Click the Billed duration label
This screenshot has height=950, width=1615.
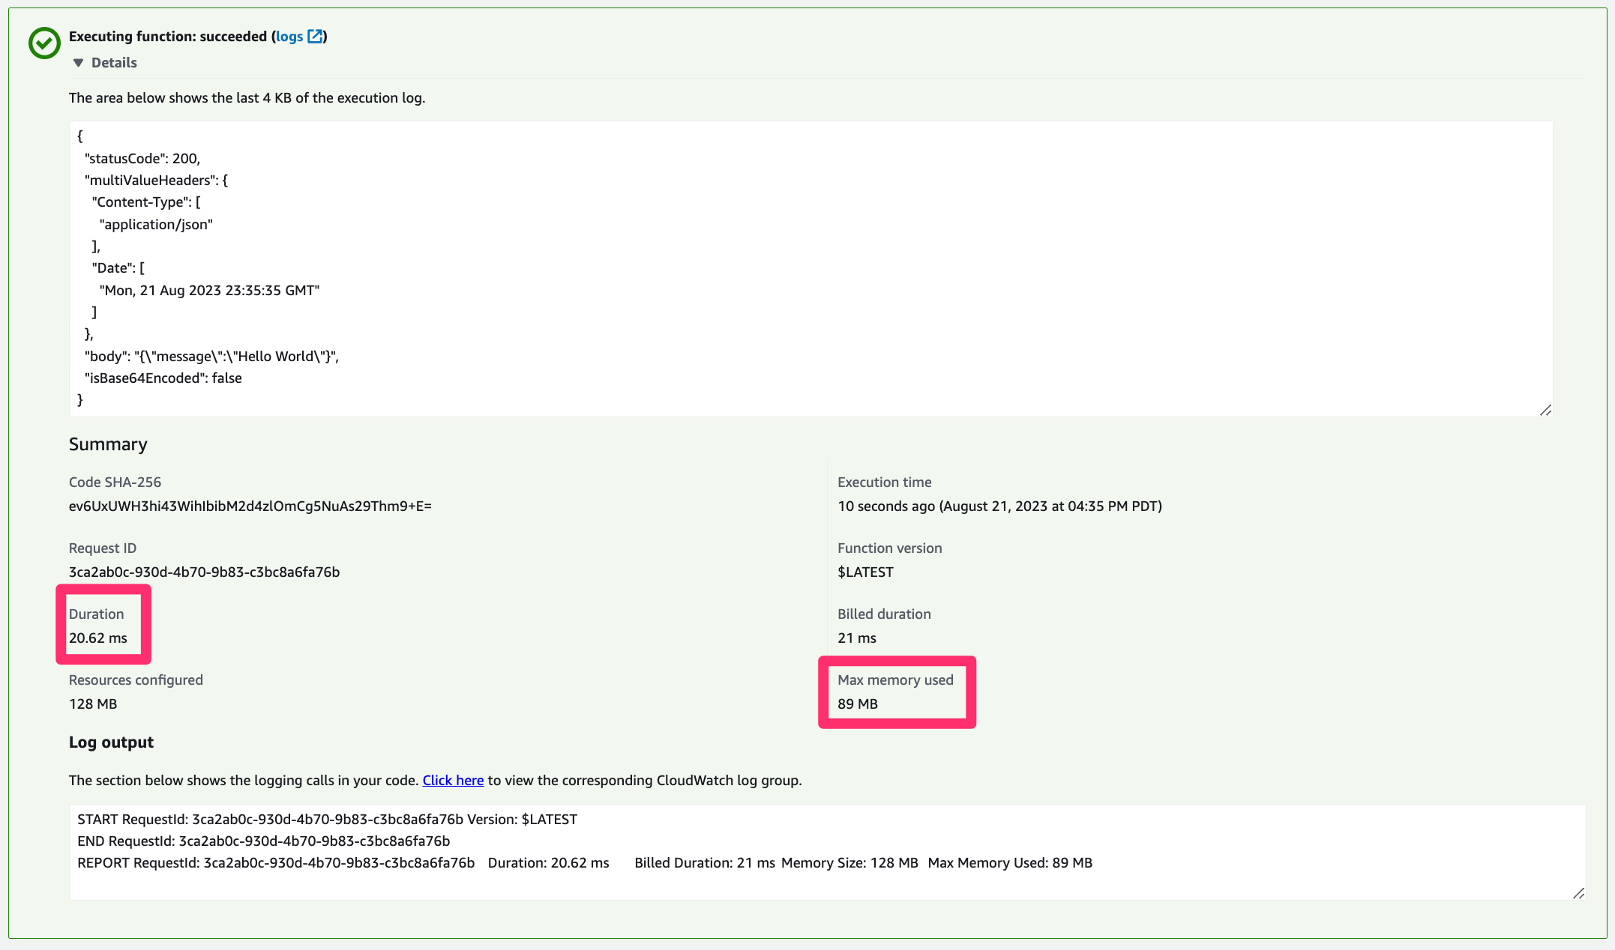884,614
